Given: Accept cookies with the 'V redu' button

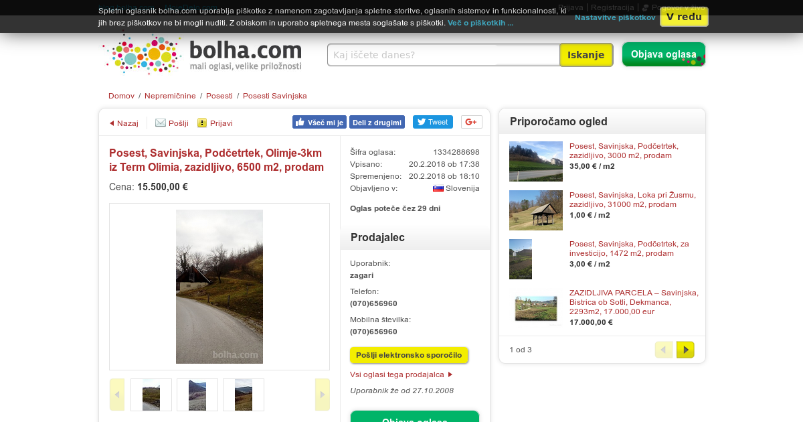Looking at the screenshot, I should tap(684, 17).
